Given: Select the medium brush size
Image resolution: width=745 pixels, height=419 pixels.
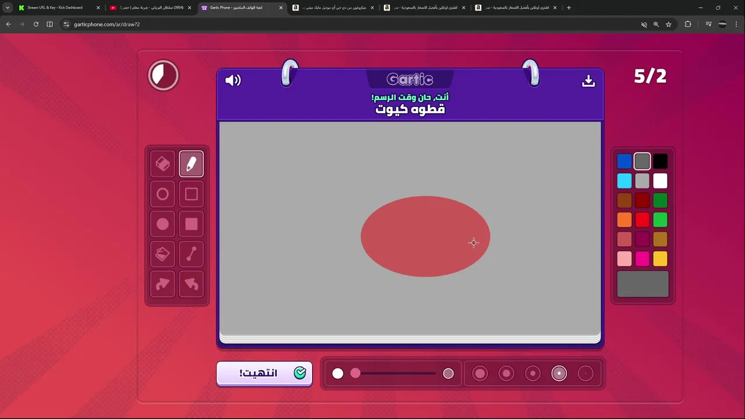Looking at the screenshot, I should (x=533, y=374).
